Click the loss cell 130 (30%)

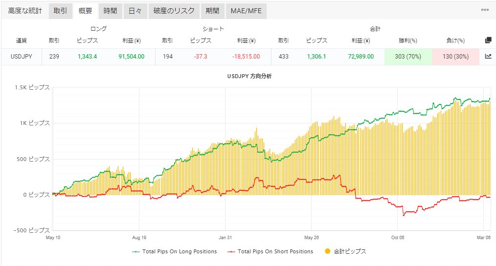(x=455, y=57)
